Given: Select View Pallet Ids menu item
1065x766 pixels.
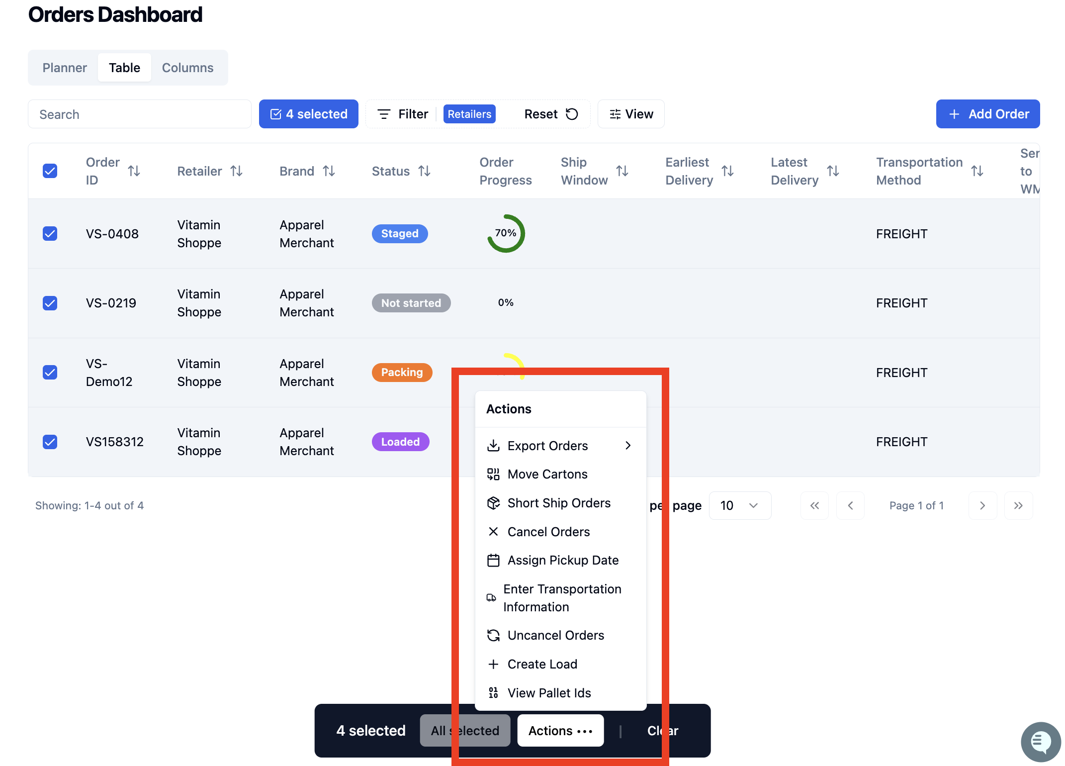Looking at the screenshot, I should (560, 693).
